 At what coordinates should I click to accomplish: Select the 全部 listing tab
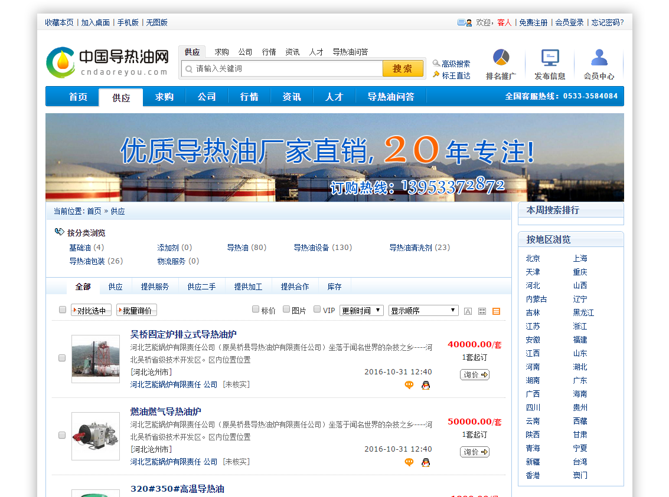[83, 287]
